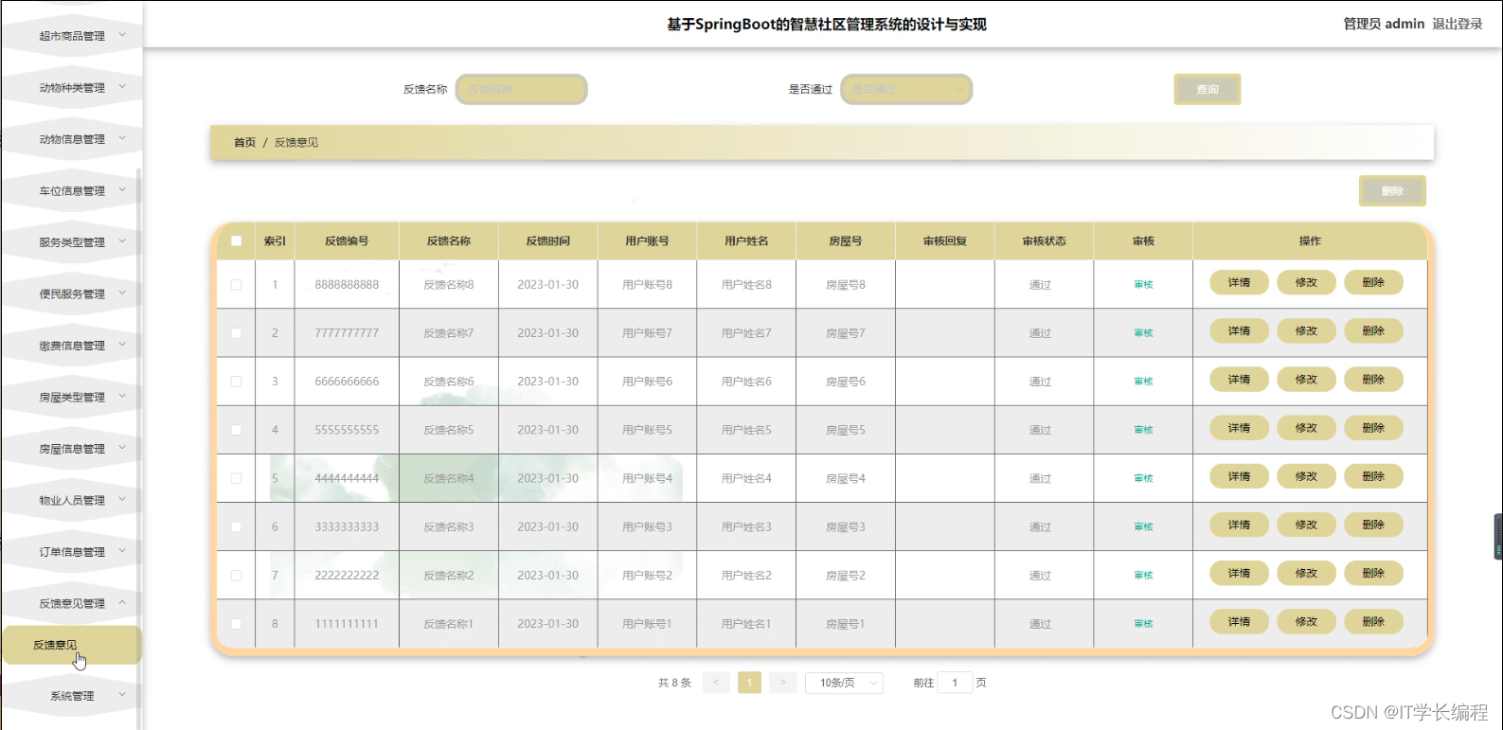Expand 缴费信息管理 sidebar menu

(x=72, y=346)
